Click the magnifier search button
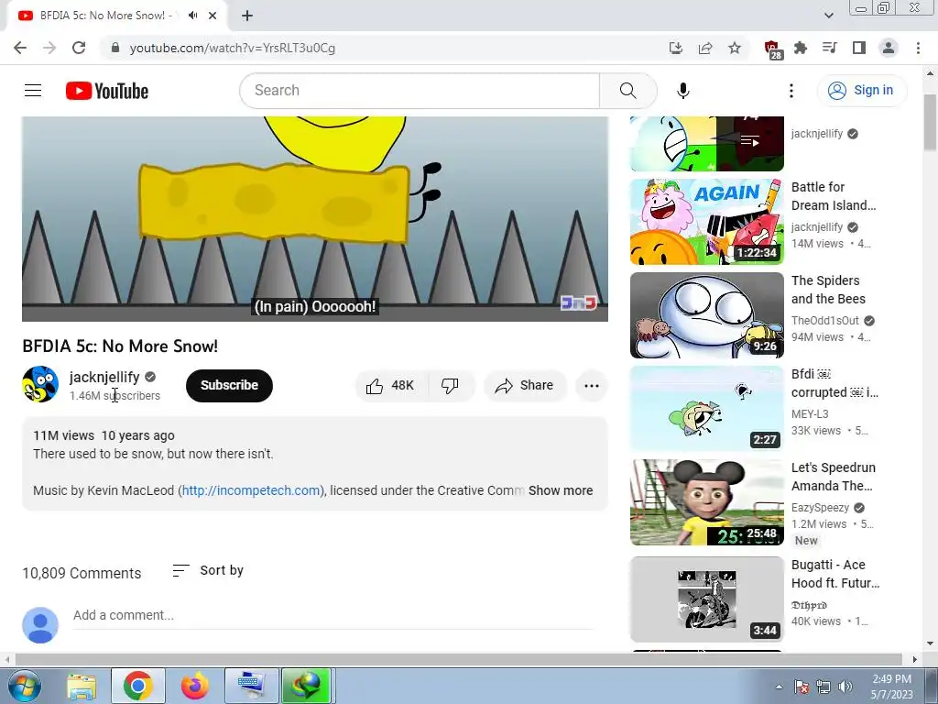The width and height of the screenshot is (938, 704). pos(627,91)
